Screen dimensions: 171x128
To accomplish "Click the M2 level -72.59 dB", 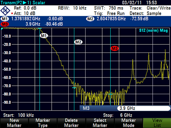I will pos(139,19).
